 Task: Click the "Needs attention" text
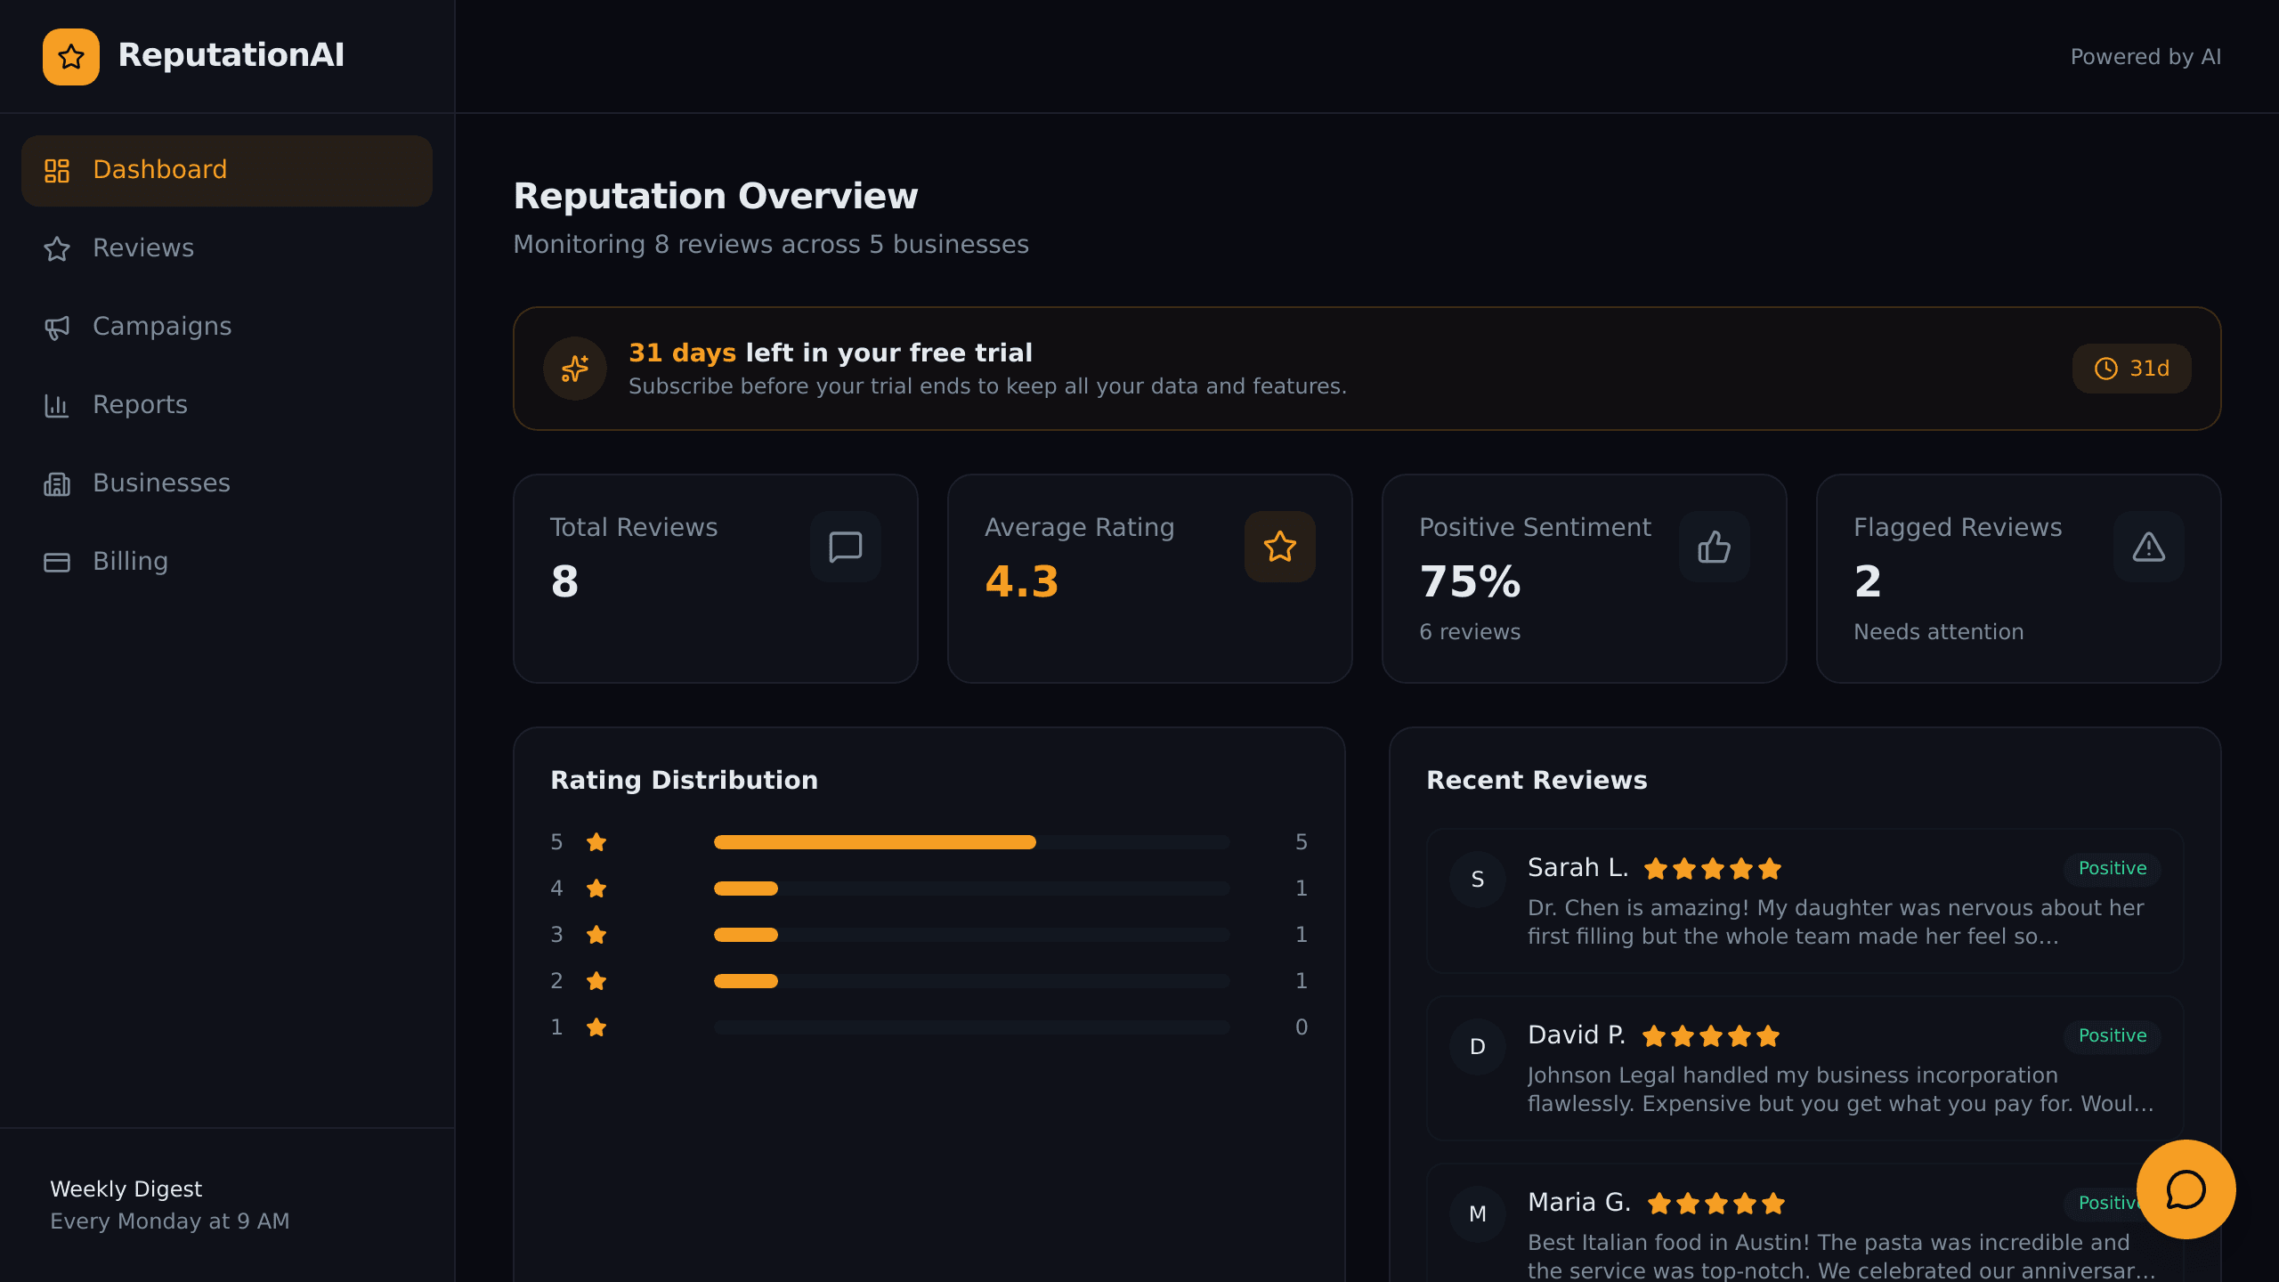pos(1938,632)
